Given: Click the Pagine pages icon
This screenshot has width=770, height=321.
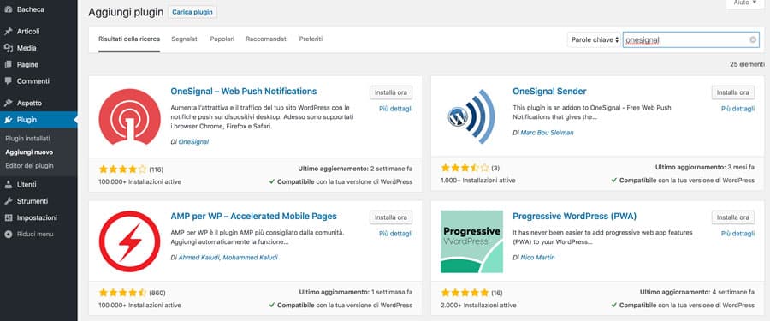Looking at the screenshot, I should (8, 64).
